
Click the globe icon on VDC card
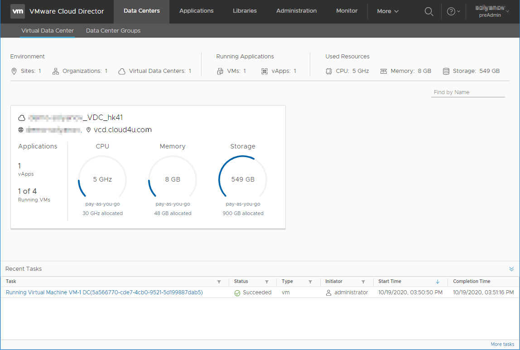21,130
